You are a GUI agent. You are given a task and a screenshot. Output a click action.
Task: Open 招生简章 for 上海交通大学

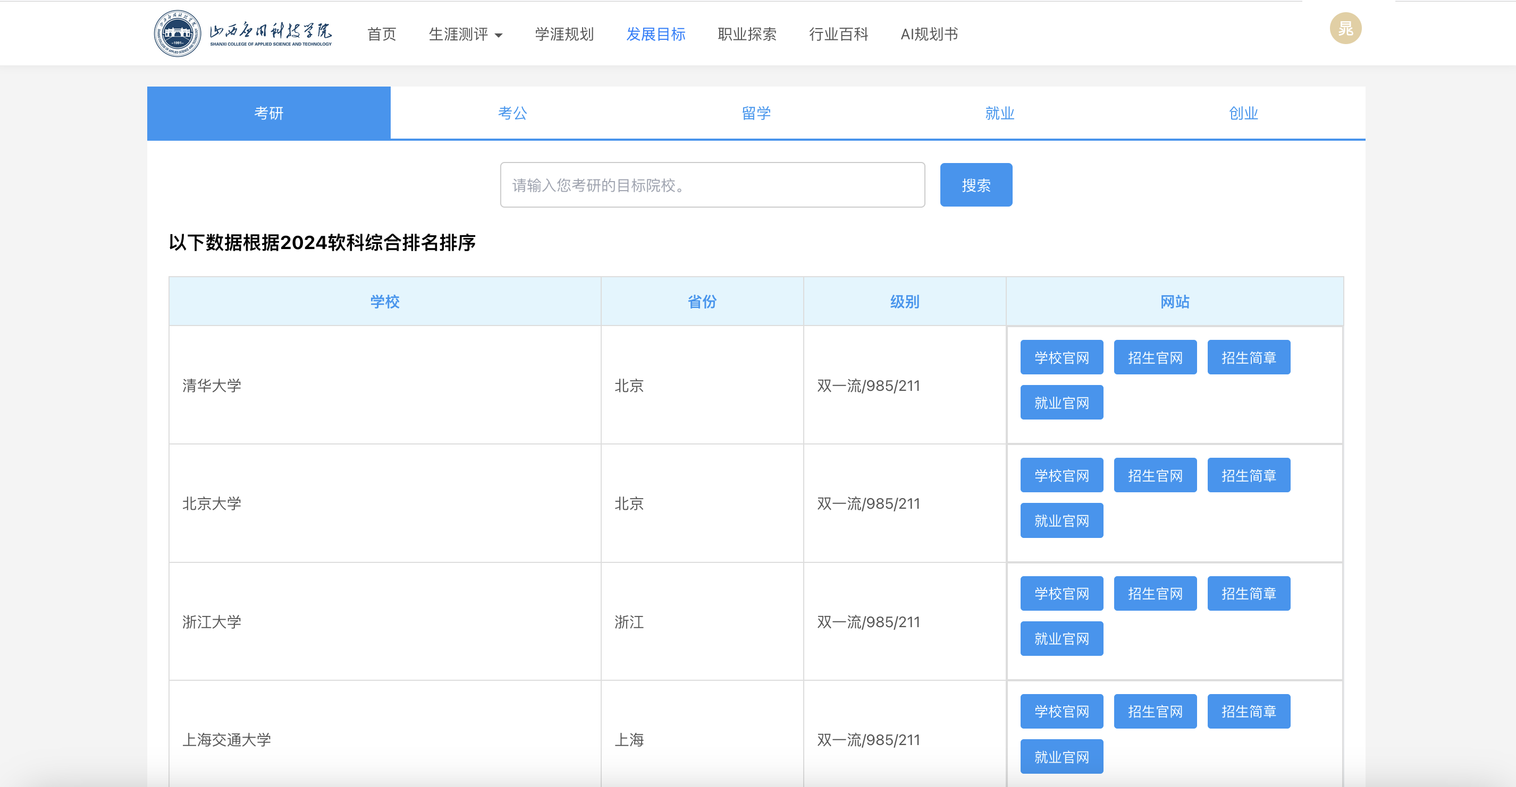[1249, 712]
